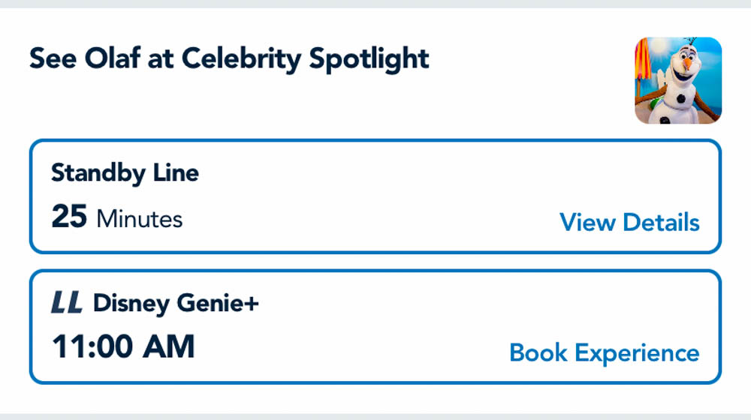Viewport: 751px width, 420px height.
Task: Tap the word Details in Standby card
Action: [x=662, y=223]
